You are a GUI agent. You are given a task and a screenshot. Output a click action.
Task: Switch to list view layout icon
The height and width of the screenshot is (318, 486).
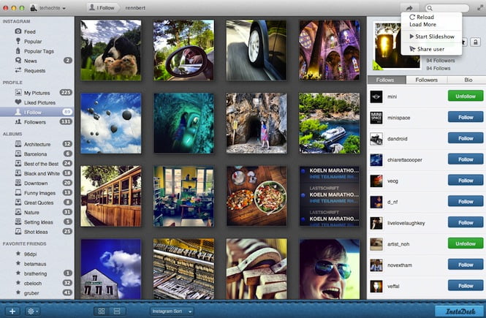pos(115,311)
